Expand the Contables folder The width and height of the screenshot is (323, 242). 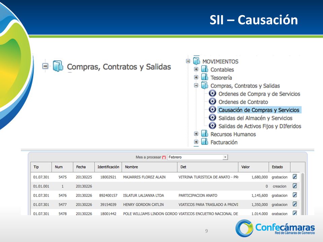click(196, 69)
